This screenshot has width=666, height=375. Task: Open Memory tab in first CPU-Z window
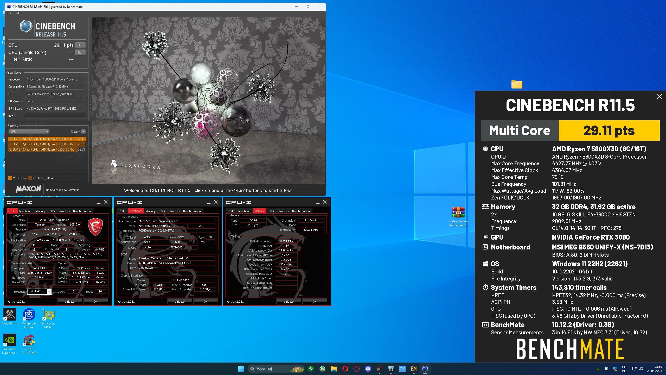click(x=40, y=211)
